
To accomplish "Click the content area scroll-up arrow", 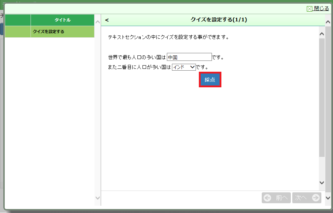I will (322, 34).
